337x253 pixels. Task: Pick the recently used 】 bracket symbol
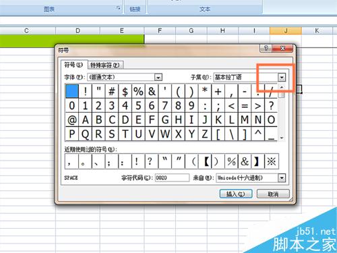[258, 161]
